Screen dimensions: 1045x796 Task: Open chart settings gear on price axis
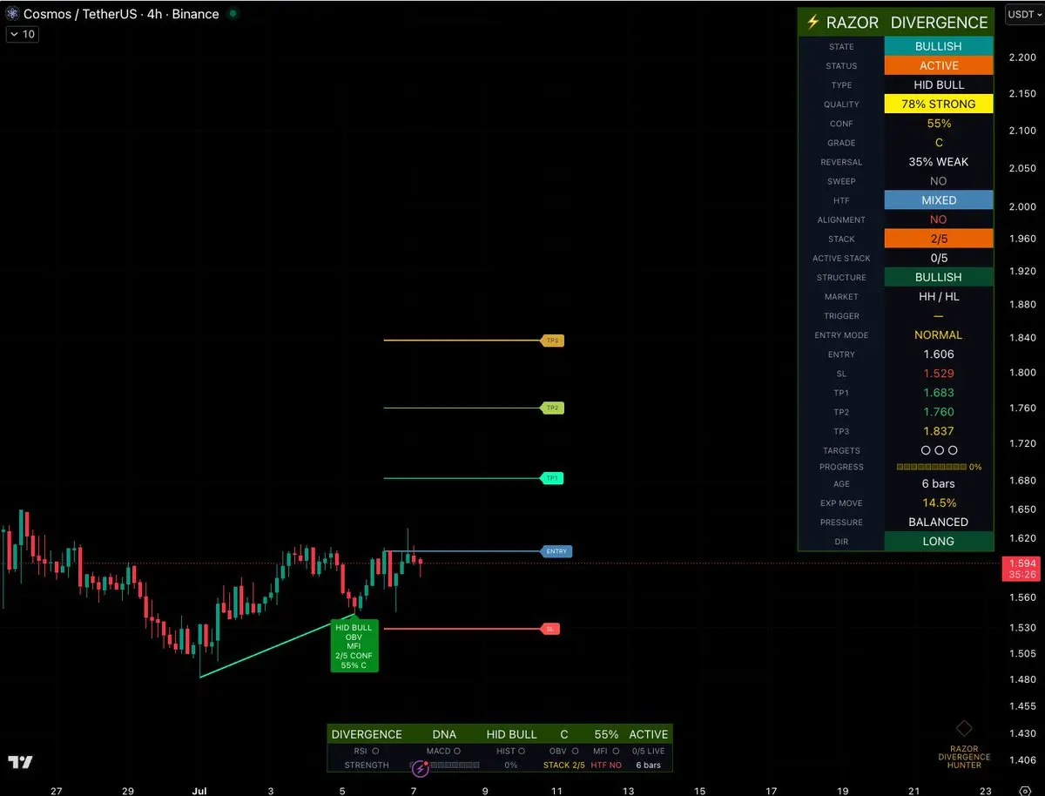(x=1025, y=791)
